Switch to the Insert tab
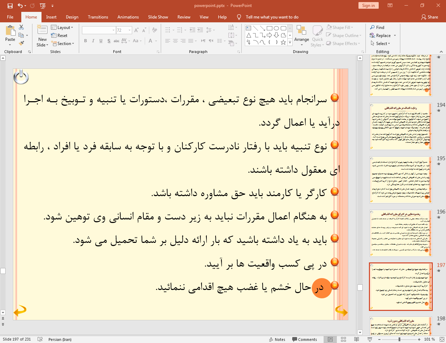This screenshot has width=446, height=343. click(x=51, y=17)
